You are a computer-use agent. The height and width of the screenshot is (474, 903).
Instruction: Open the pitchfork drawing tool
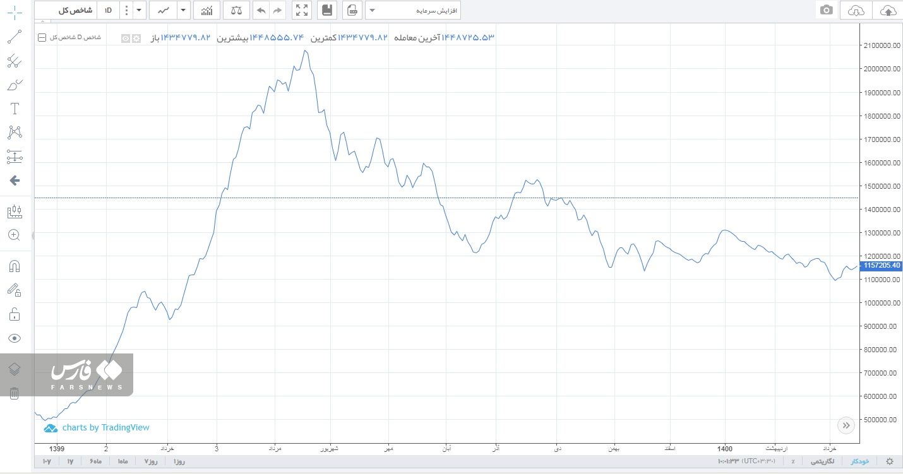click(x=15, y=61)
